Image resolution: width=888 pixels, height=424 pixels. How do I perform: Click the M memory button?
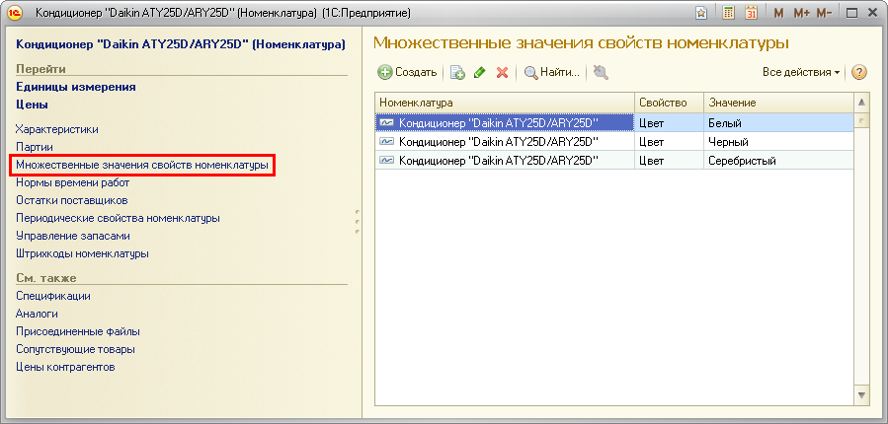click(x=778, y=13)
